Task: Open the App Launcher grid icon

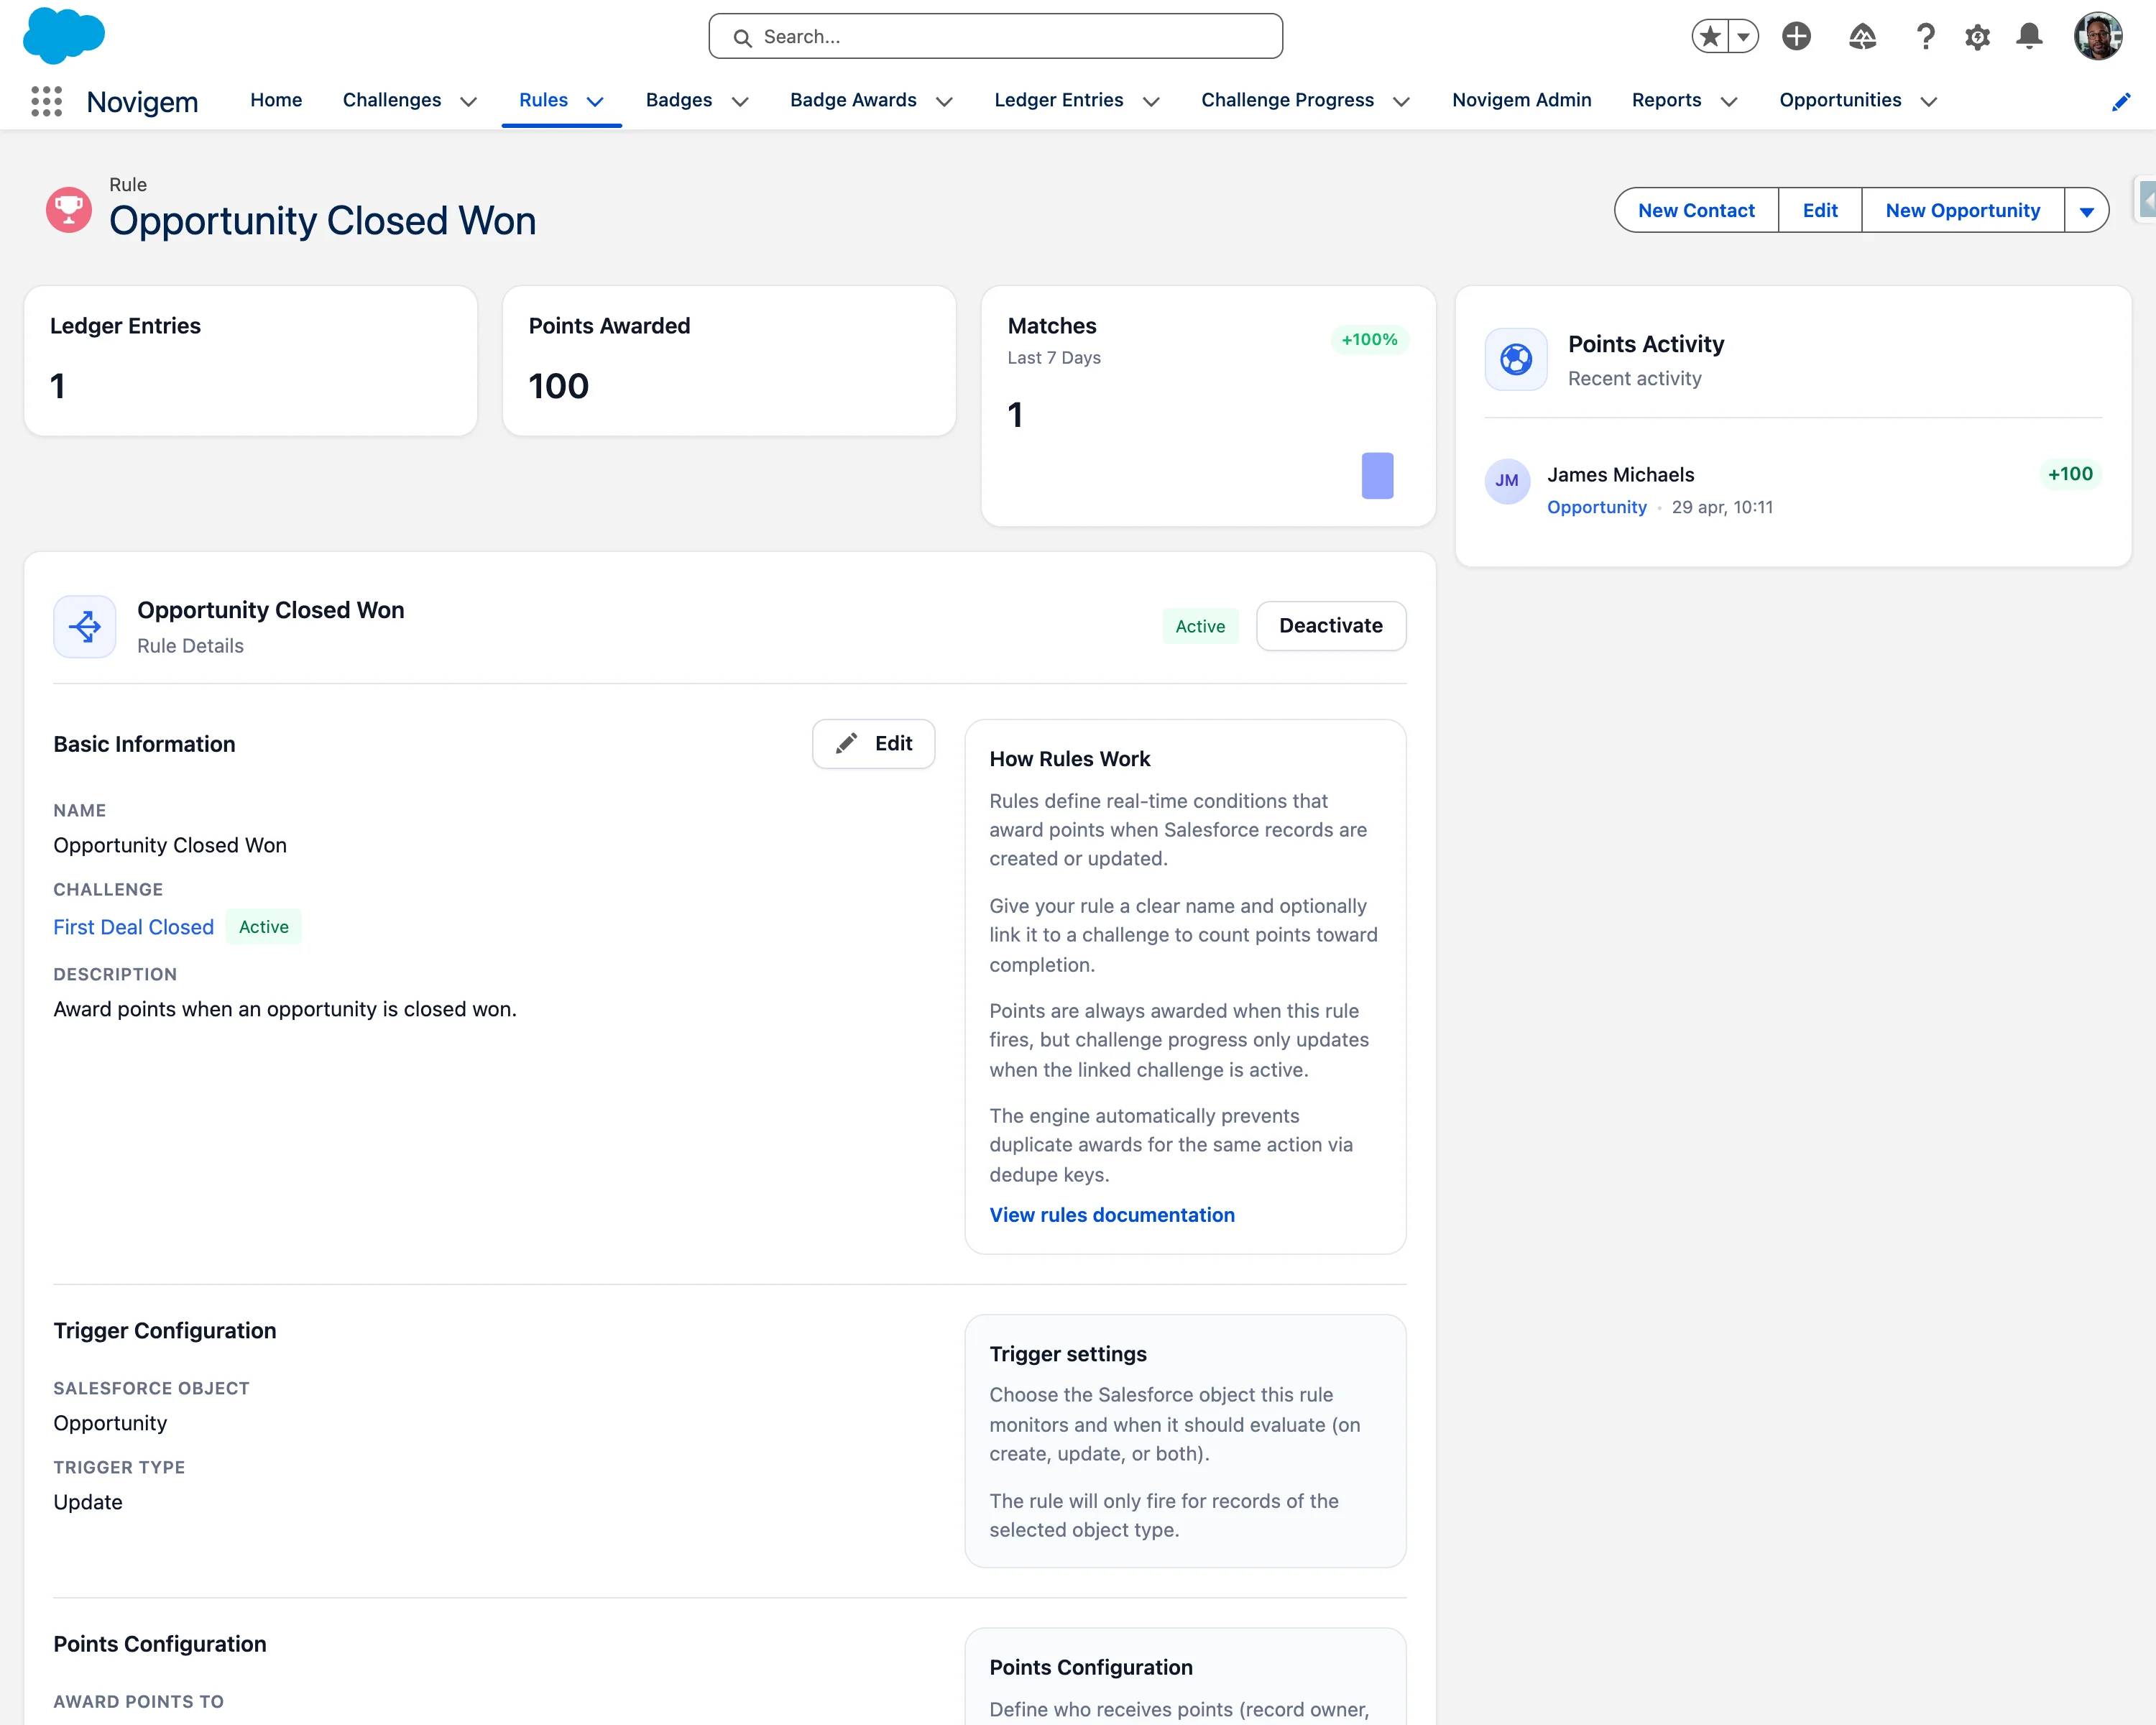Action: [x=46, y=101]
